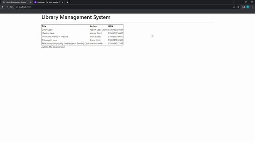255x143 pixels.
Task: Click the ISBN of the Refactoring book
Action: pyautogui.click(x=116, y=44)
